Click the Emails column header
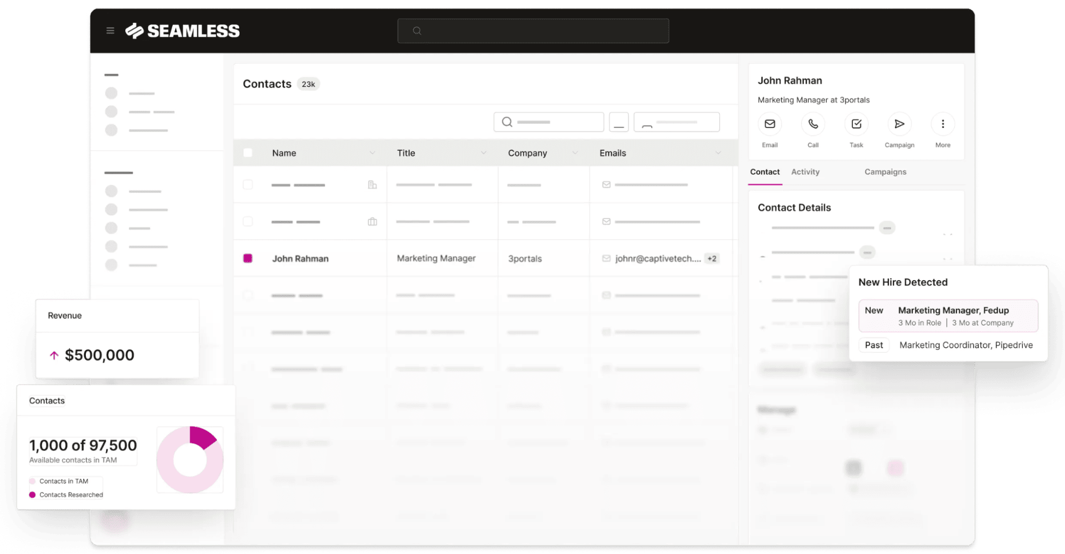This screenshot has width=1065, height=554. click(x=613, y=153)
